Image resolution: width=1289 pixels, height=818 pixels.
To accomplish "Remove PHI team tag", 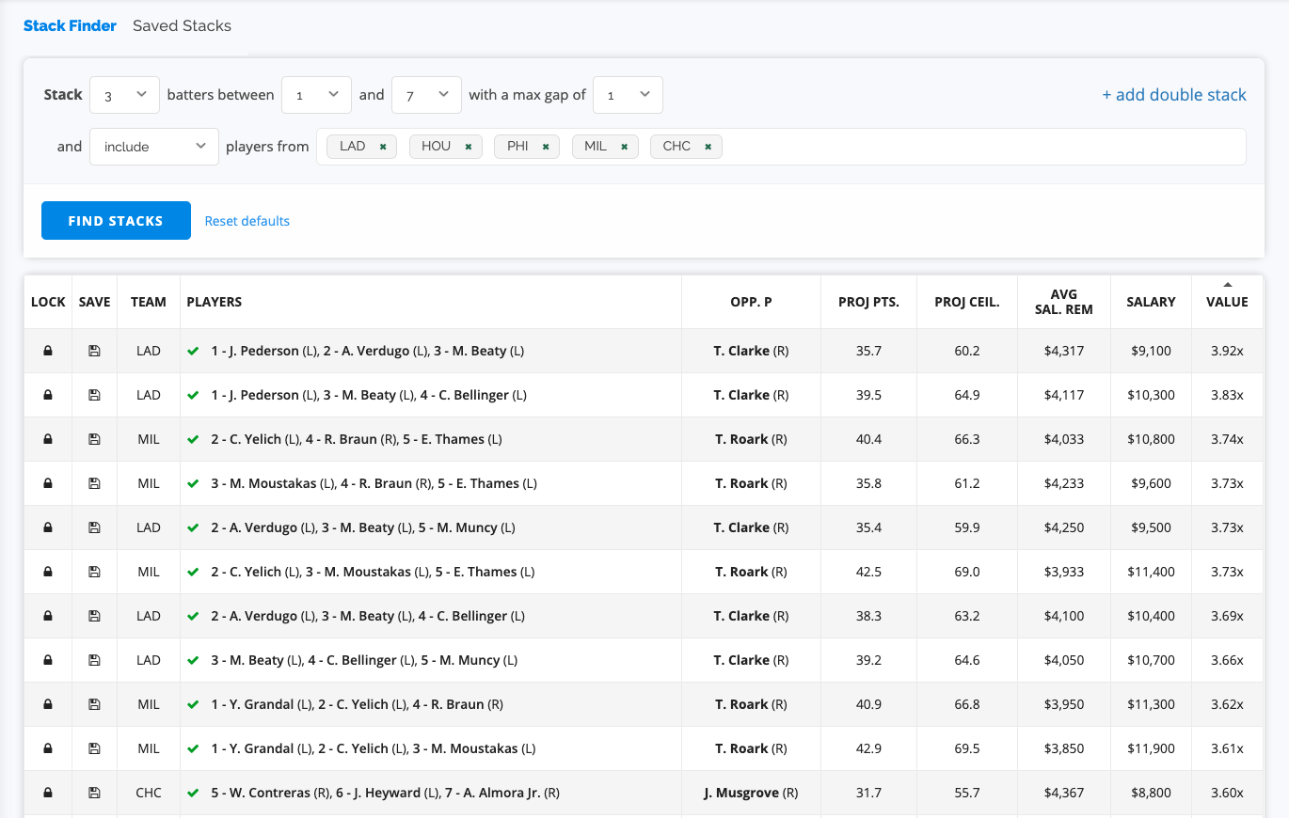I will point(545,147).
